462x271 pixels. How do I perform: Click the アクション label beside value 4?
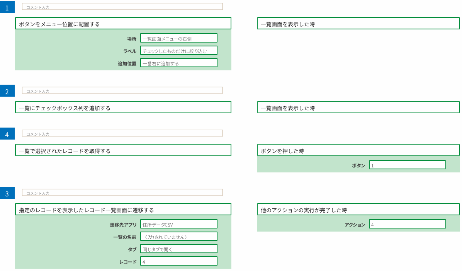355,225
